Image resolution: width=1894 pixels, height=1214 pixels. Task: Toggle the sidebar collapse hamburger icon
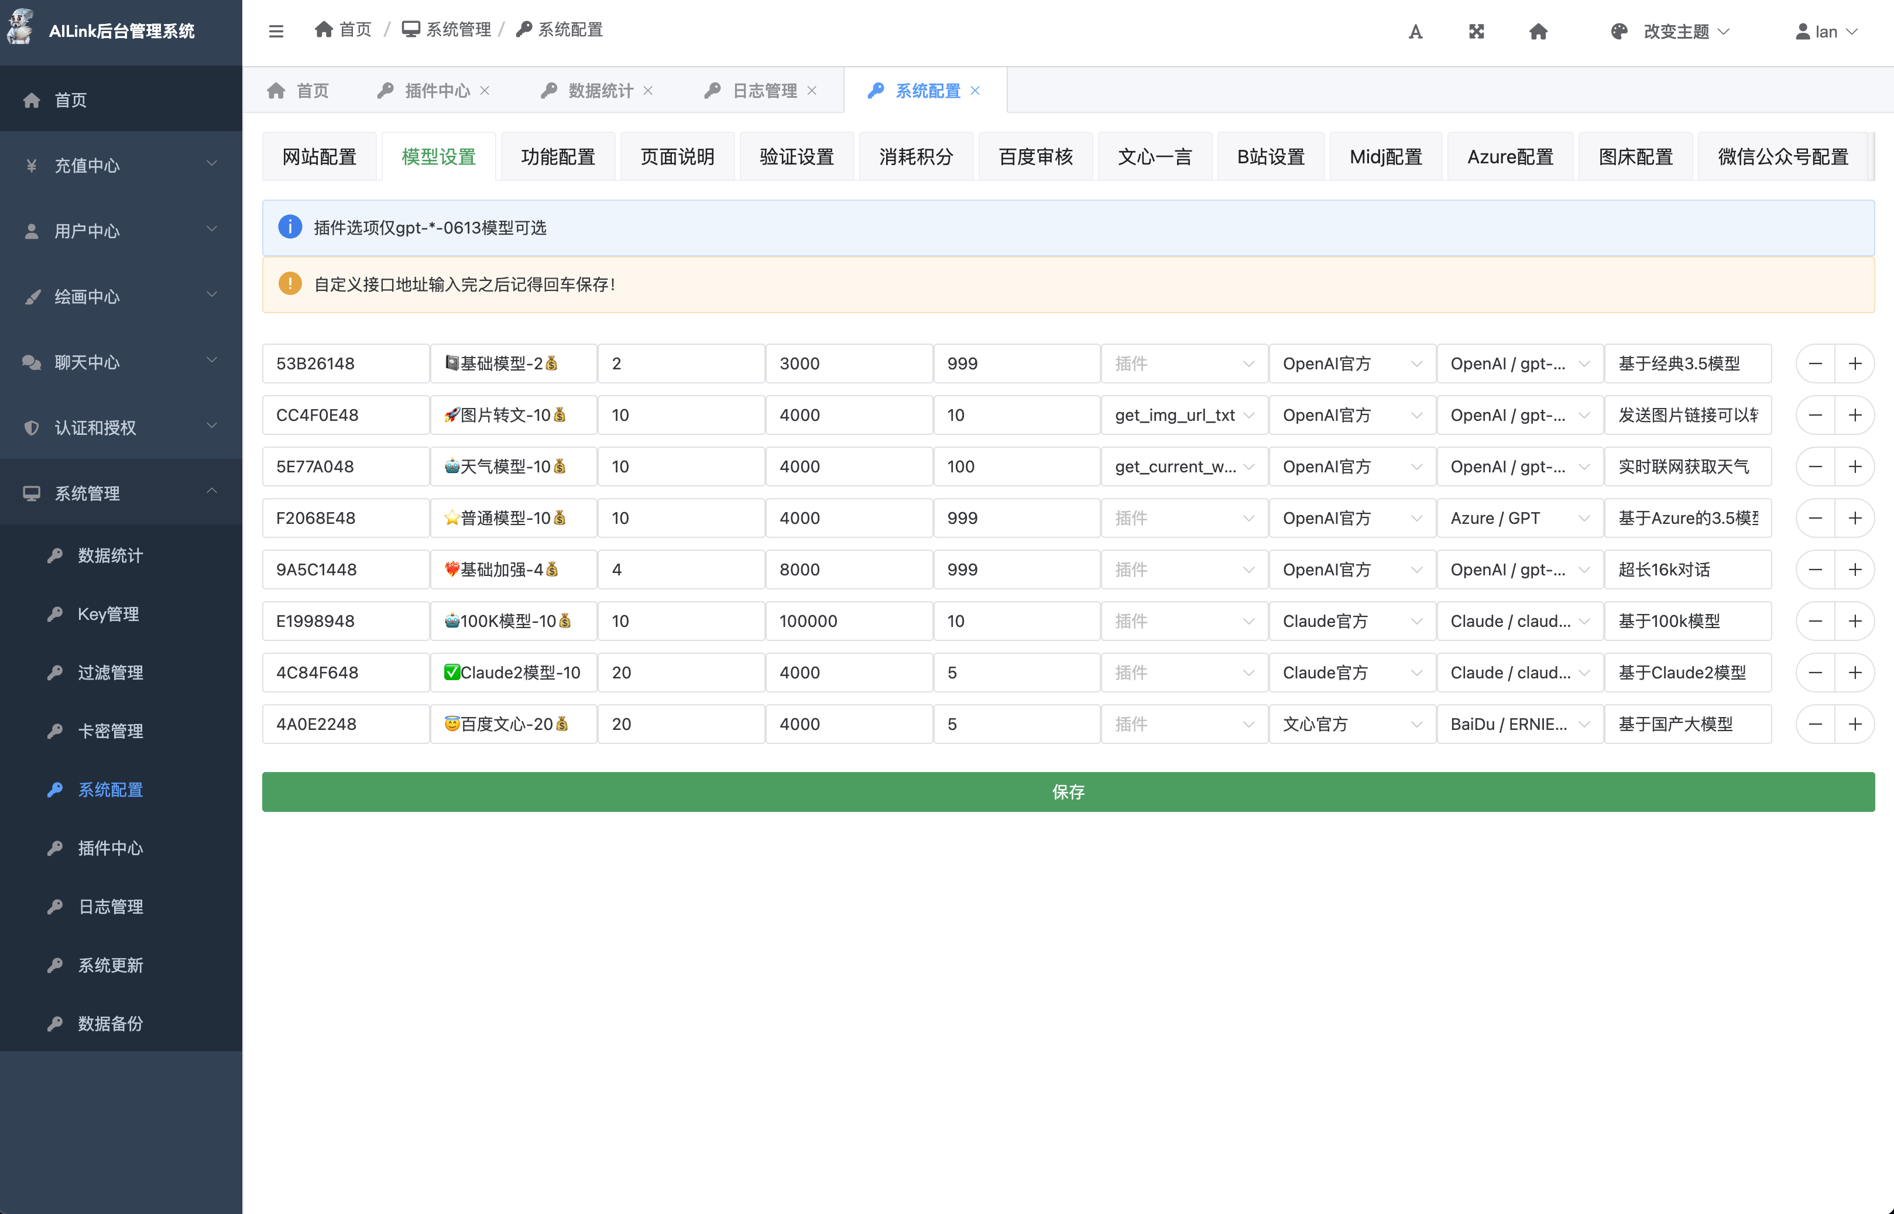276,32
